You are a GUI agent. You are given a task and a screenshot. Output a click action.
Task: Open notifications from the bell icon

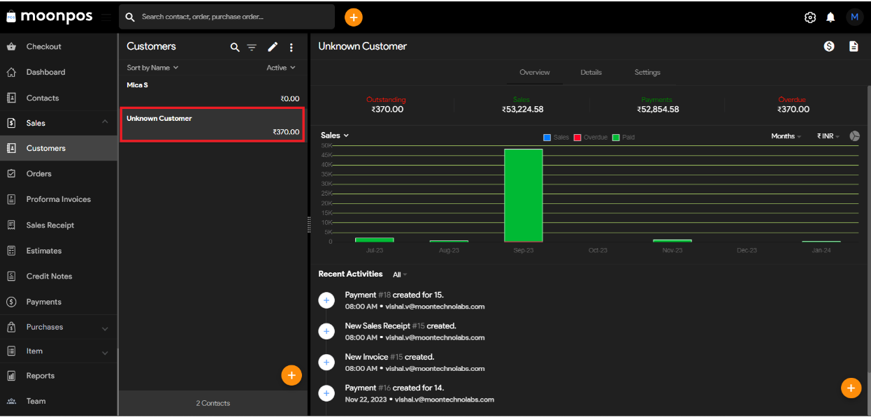[x=830, y=17]
